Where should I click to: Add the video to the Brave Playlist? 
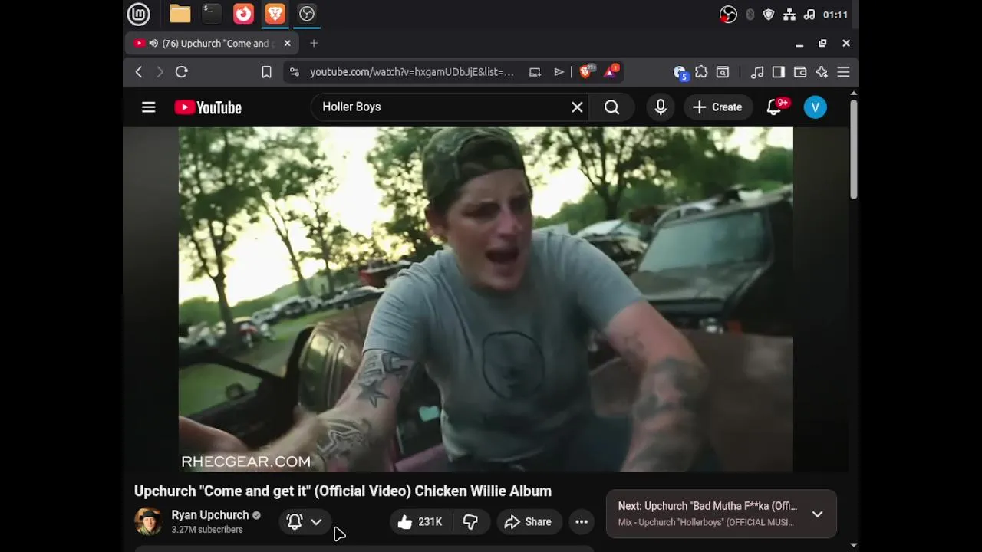[559, 72]
